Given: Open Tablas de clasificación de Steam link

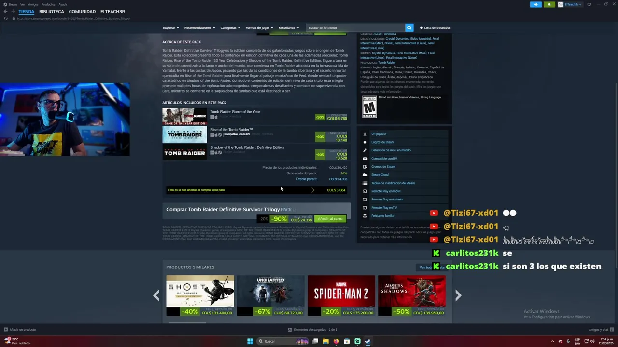Looking at the screenshot, I should coord(393,183).
